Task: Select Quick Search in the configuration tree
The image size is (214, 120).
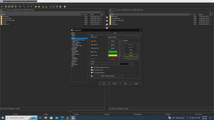Action: click(76, 54)
